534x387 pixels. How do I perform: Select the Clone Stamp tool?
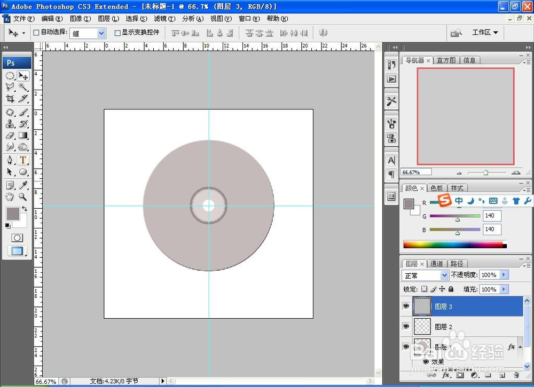(x=10, y=123)
